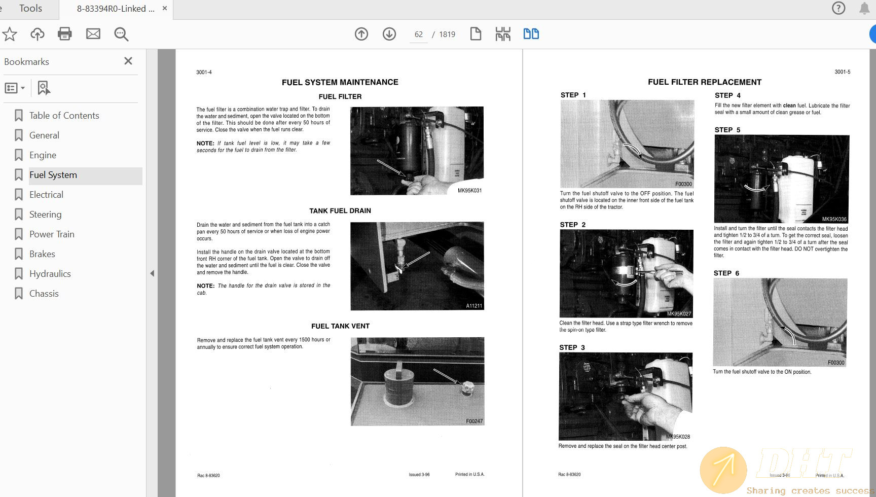Go to previous page with up arrow
Screen dimensions: 876x497
click(361, 34)
